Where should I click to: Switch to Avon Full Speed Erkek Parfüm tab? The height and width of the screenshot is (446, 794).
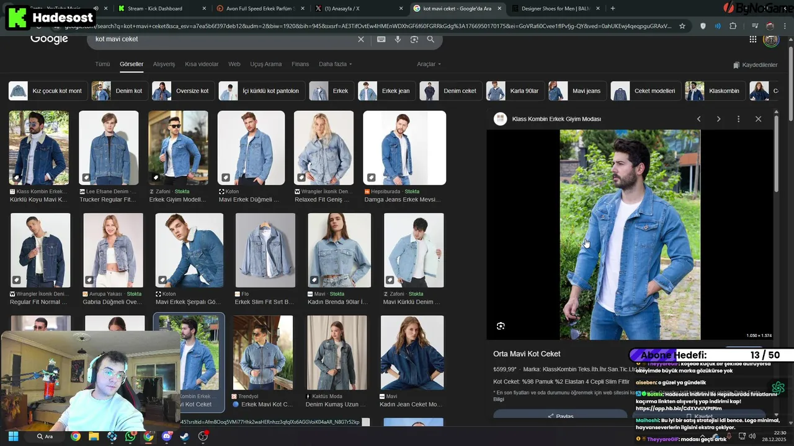click(261, 8)
